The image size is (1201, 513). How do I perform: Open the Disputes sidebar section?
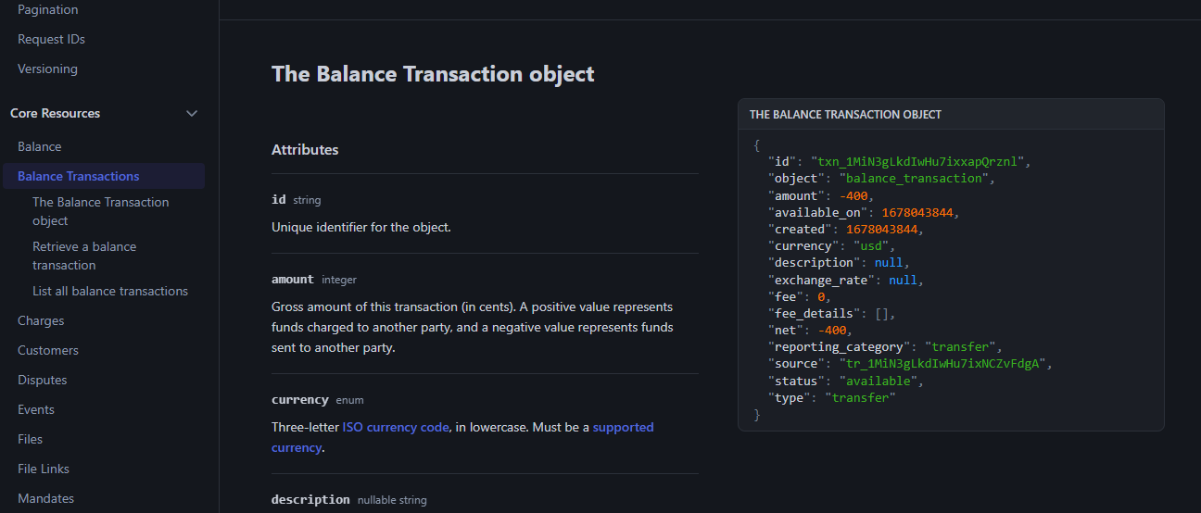pyautogui.click(x=43, y=381)
